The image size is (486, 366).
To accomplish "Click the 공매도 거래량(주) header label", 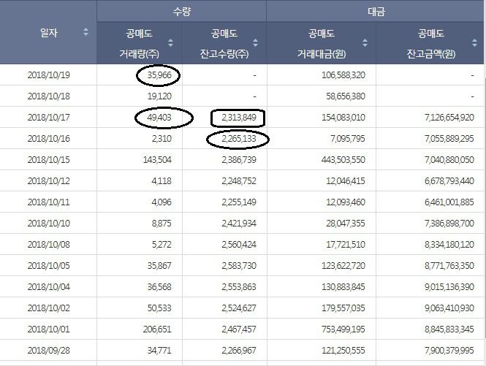I will coord(139,43).
